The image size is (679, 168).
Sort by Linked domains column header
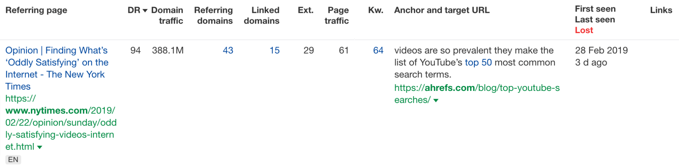(262, 16)
